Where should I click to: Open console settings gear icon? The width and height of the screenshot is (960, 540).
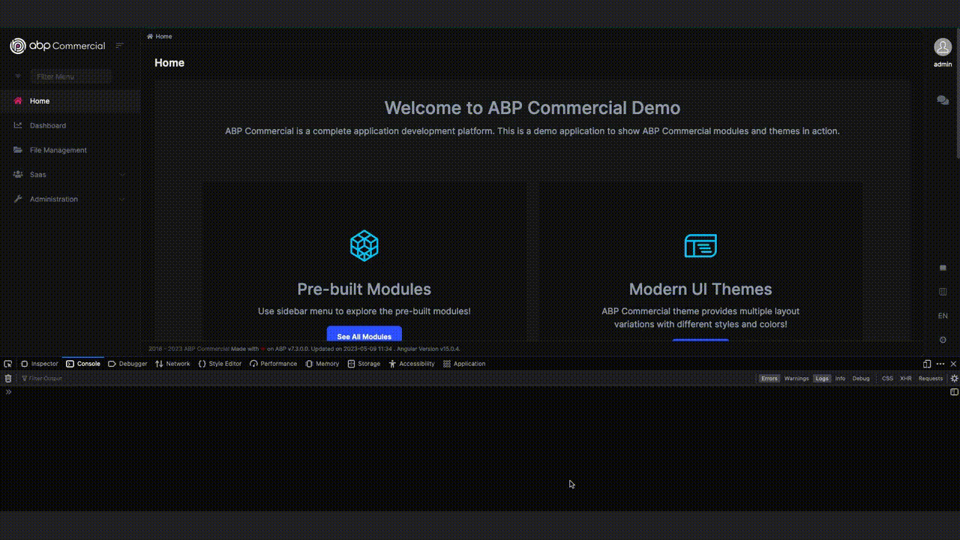pyautogui.click(x=954, y=379)
